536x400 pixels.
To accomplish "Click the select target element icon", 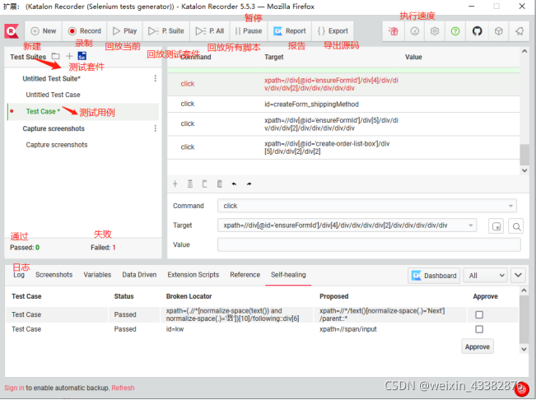I will (x=496, y=226).
